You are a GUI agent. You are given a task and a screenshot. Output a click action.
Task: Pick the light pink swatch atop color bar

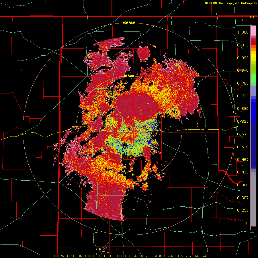[x=253, y=30]
